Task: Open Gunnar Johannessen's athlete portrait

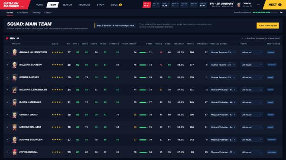Action: 14,52
